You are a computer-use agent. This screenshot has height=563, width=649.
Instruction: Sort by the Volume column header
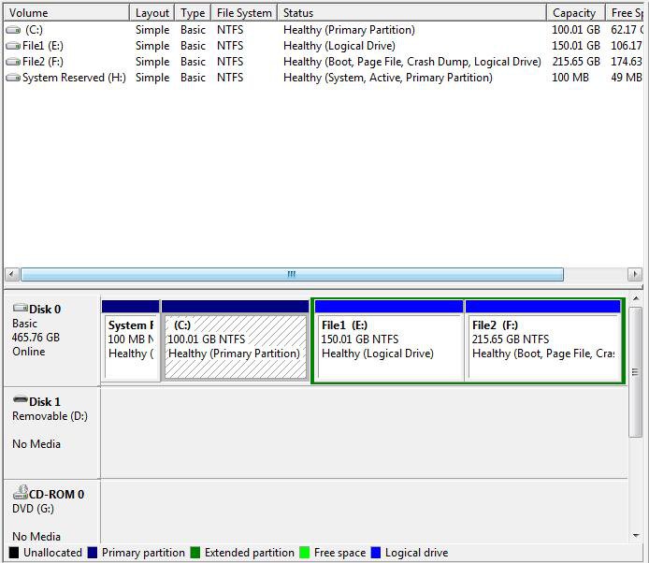click(65, 13)
